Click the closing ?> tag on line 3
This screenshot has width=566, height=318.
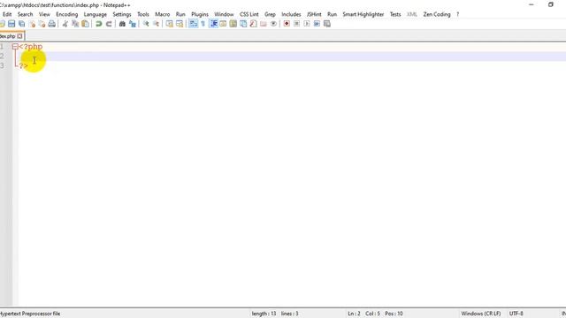click(x=24, y=65)
